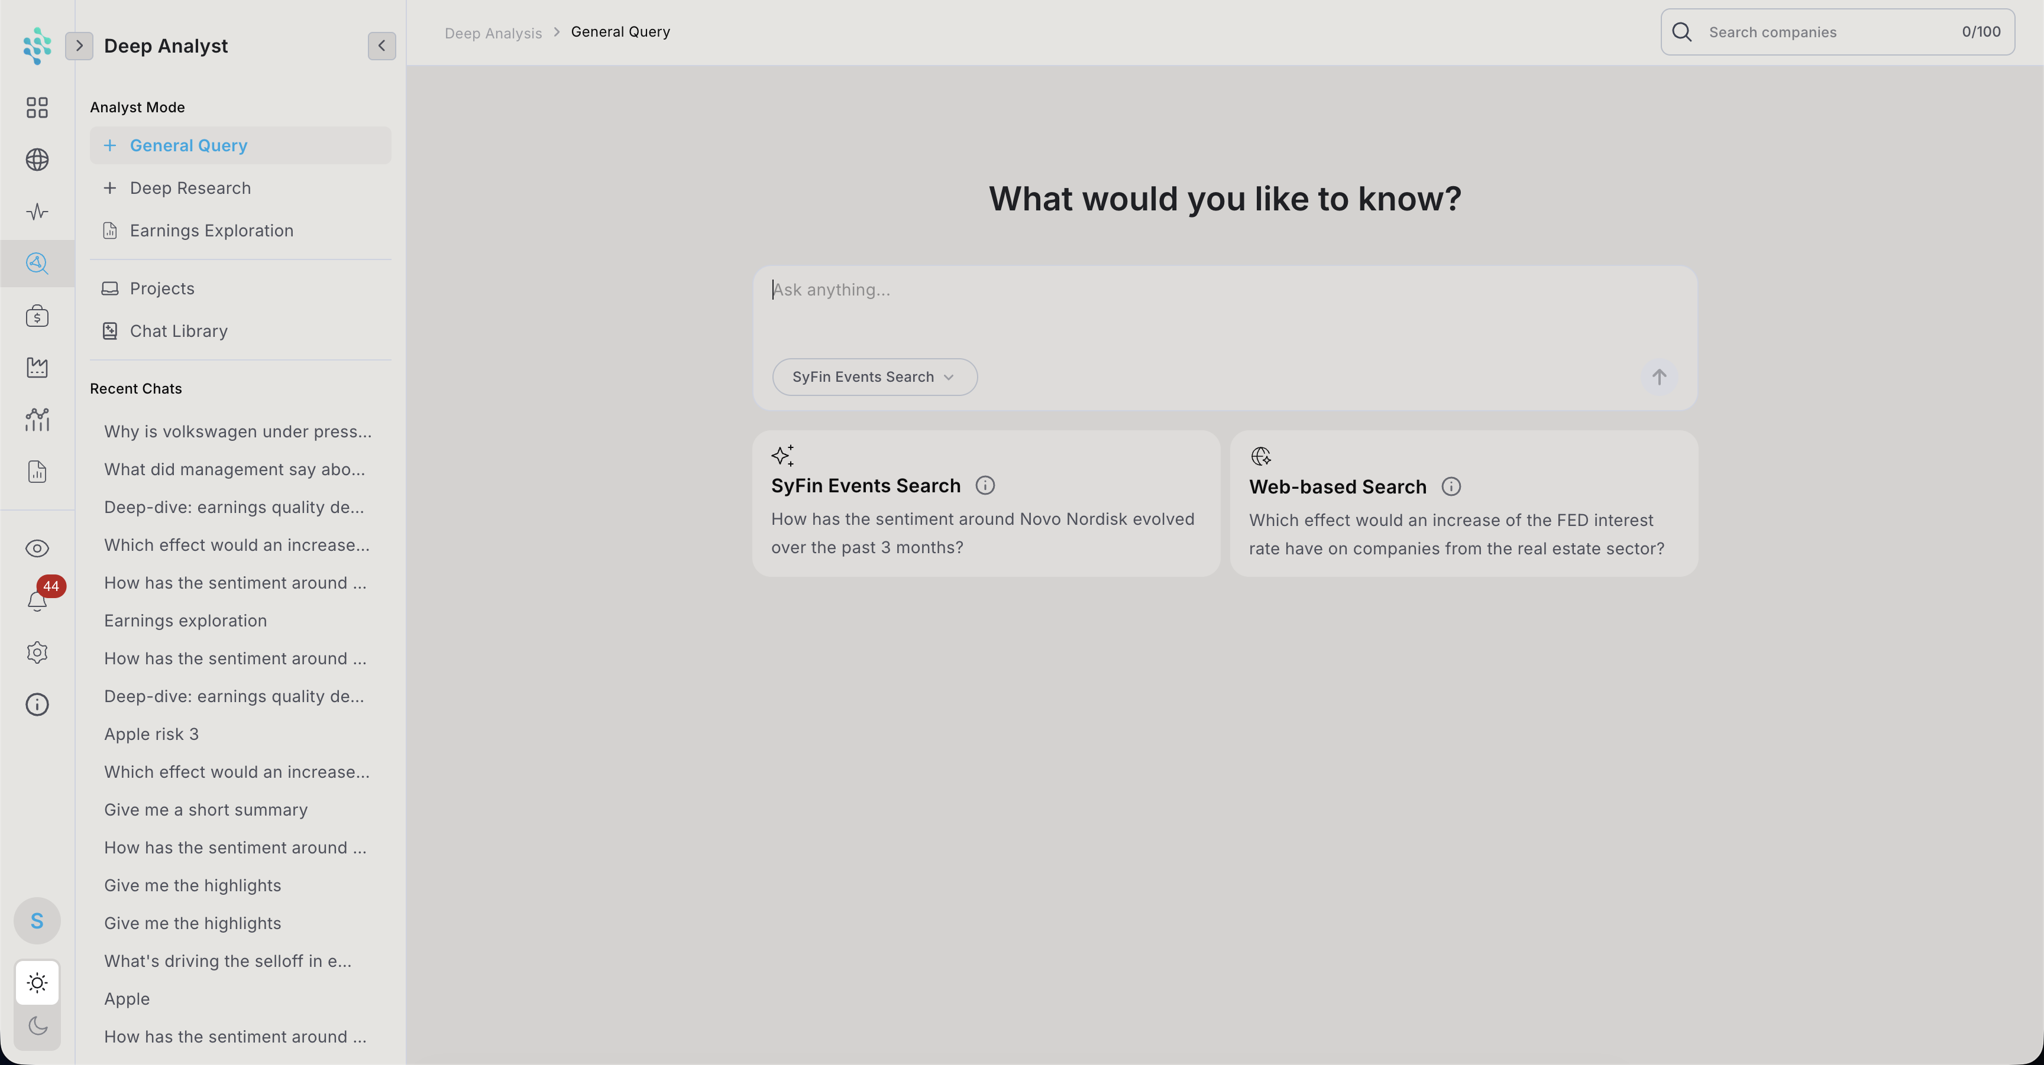Open the area chart icon in sidebar
The image size is (2044, 1065).
tap(37, 367)
